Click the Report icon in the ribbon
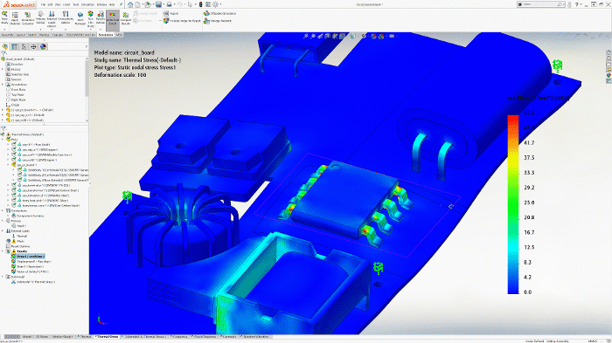Image resolution: width=612 pixels, height=343 pixels. point(171,13)
